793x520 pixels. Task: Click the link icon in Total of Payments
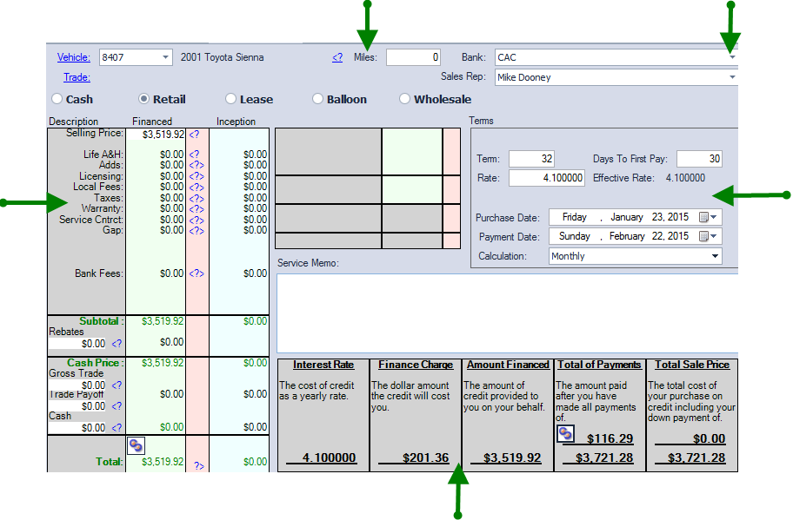[565, 434]
